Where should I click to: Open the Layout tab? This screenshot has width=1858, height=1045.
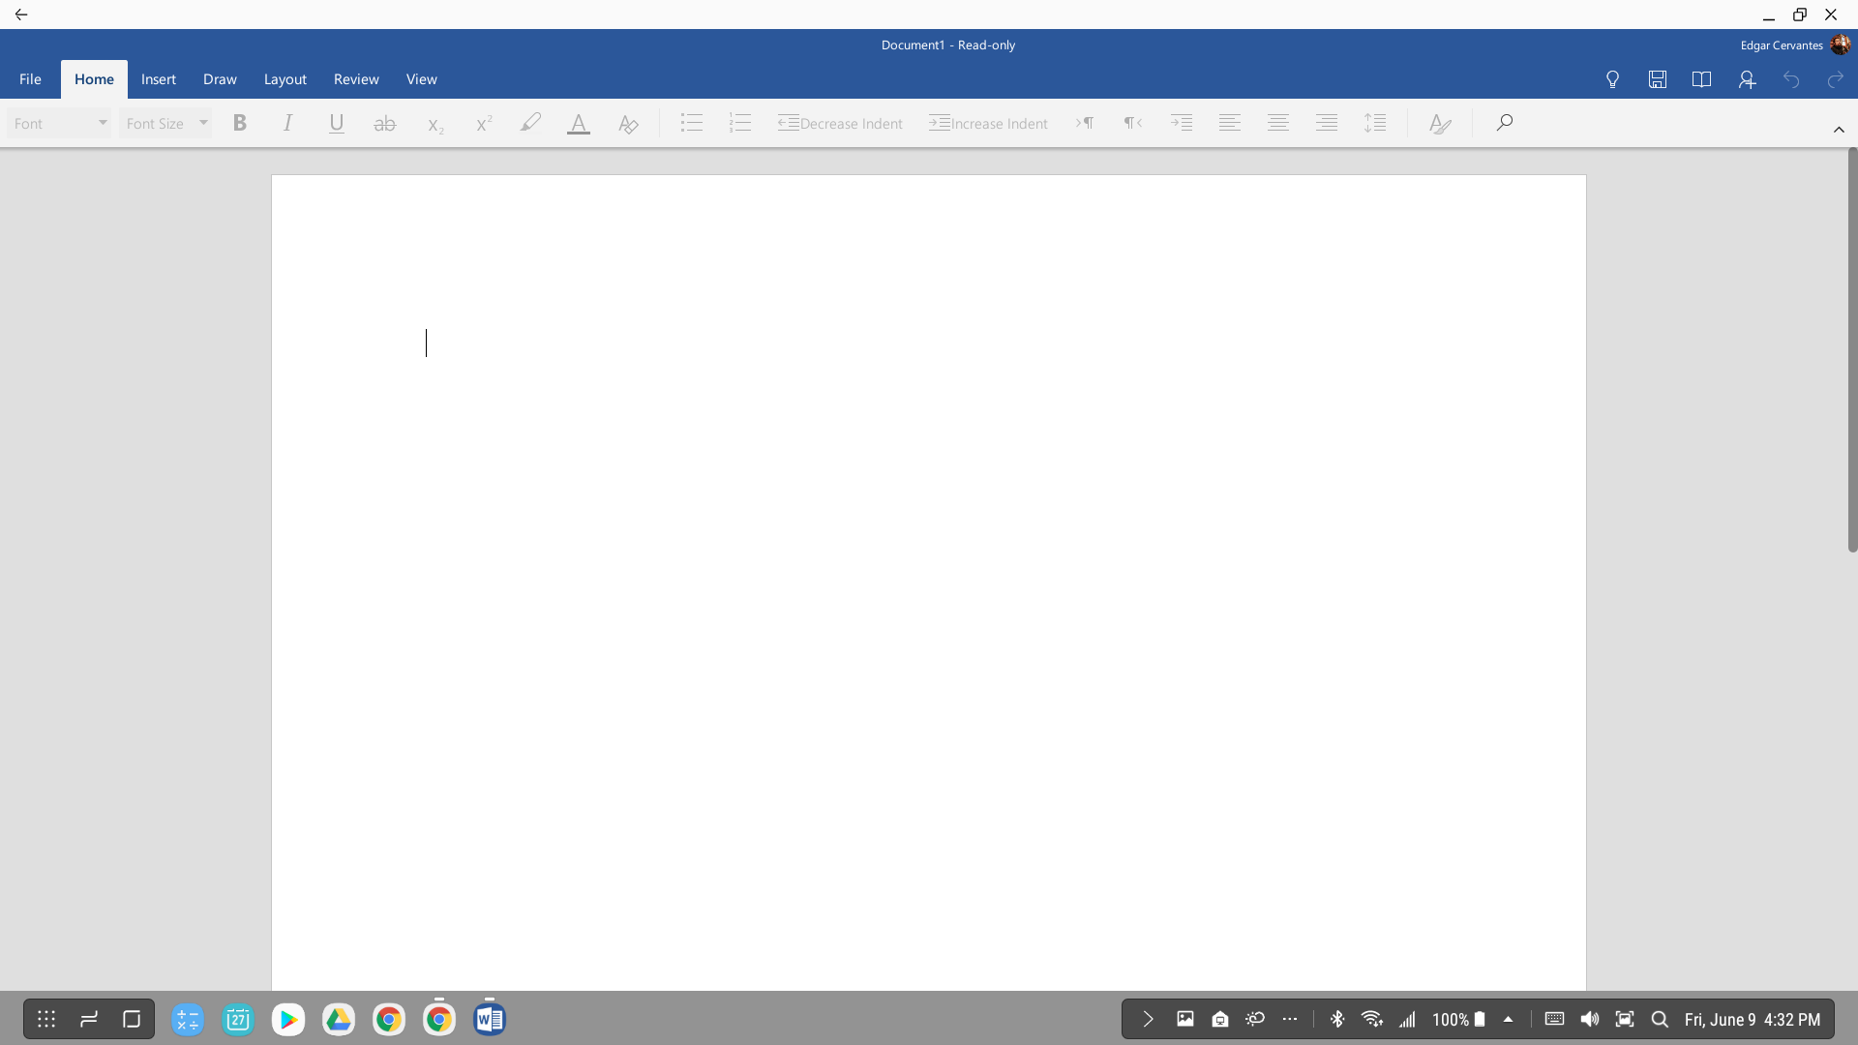click(285, 79)
